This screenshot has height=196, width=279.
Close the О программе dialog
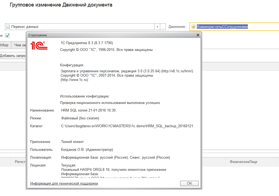pos(198,35)
